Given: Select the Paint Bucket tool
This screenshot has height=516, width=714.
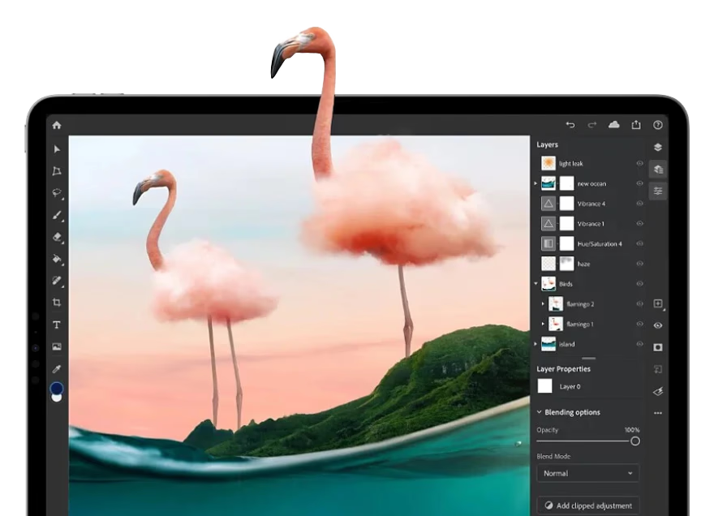Looking at the screenshot, I should pos(57,259).
